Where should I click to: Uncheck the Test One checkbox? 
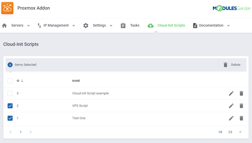coord(10,118)
